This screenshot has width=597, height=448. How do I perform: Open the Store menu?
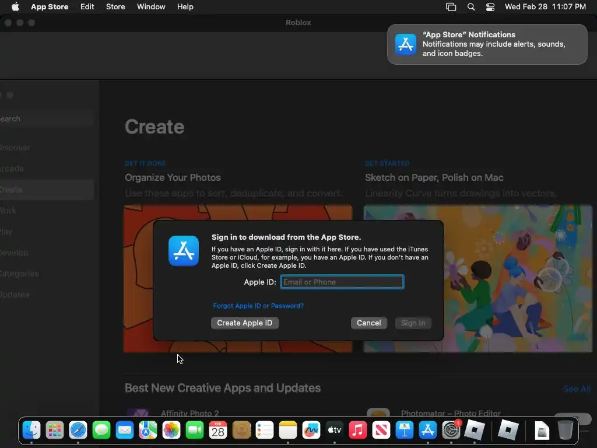coord(115,7)
